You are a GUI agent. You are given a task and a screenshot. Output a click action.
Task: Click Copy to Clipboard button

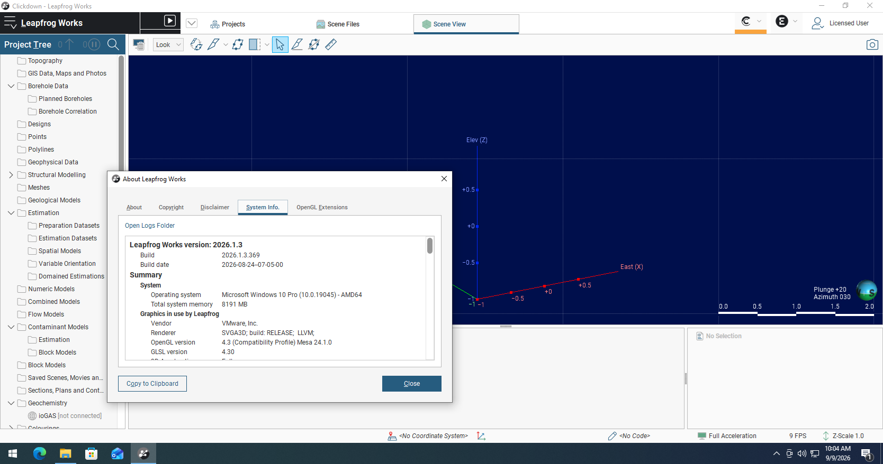152,384
